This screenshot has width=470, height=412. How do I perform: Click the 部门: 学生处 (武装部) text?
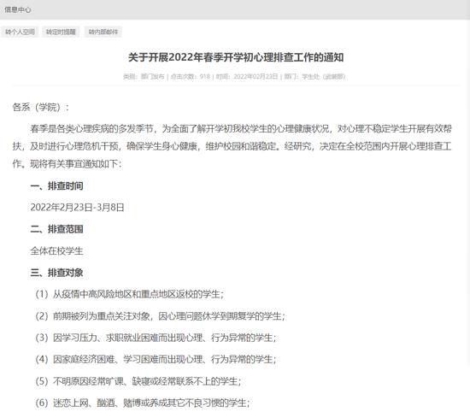coord(314,76)
